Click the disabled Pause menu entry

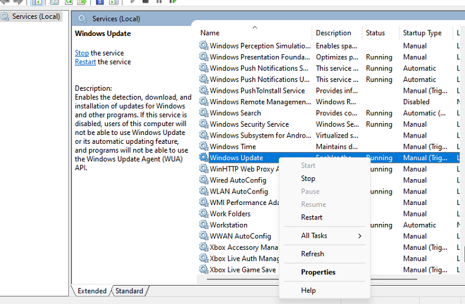pos(310,191)
